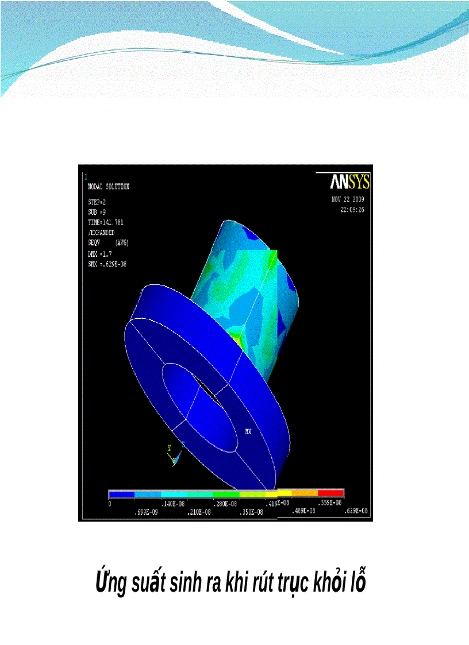Select the 22:09:26 time label
Viewport: 469px width, 645px height.
(x=353, y=209)
